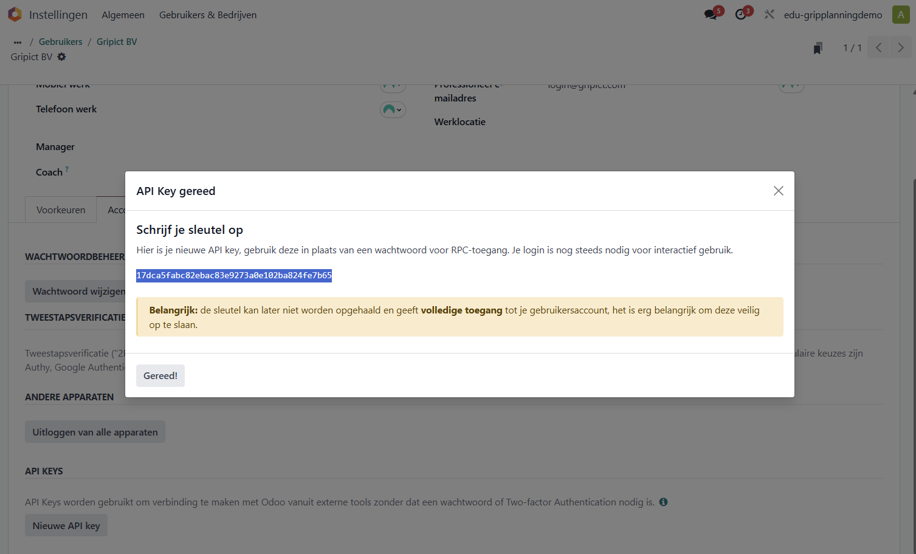Go to the previous record arrow
Viewport: 916px width, 554px height.
pos(878,47)
